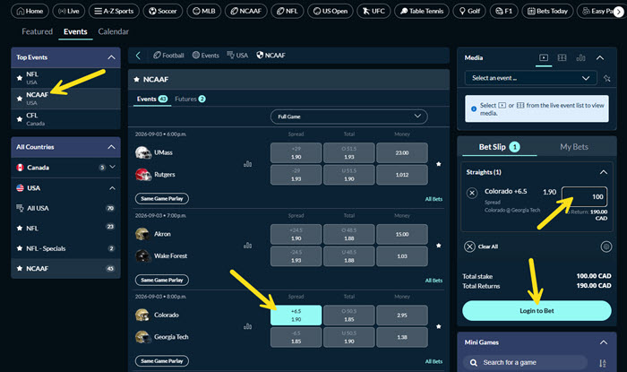Viewport: 627px width, 372px height.
Task: Open Same Game Parlay for UMass game
Action: [162, 198]
